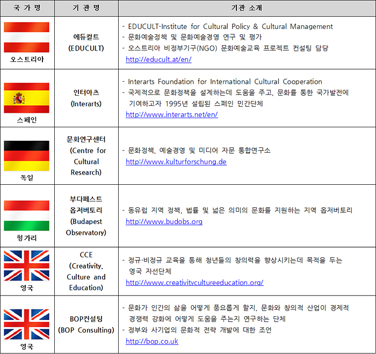
Task: Click the Interarts Foundation for International Cultural Cooperation line
Action: click(x=225, y=82)
